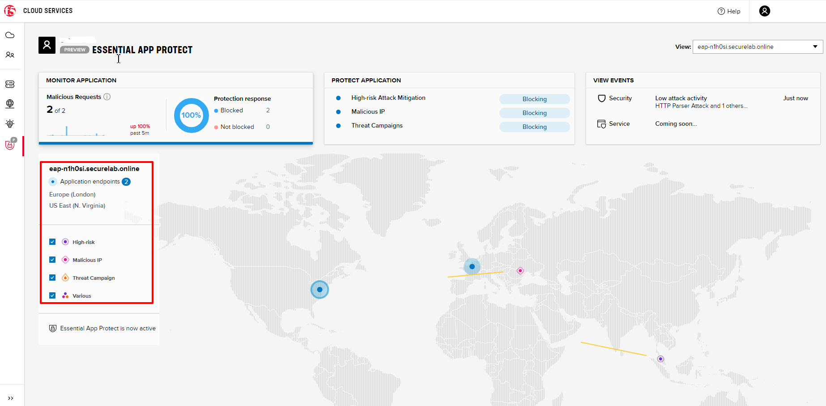Click Application endpoints blue dot icon
The image size is (826, 406).
[x=53, y=182]
